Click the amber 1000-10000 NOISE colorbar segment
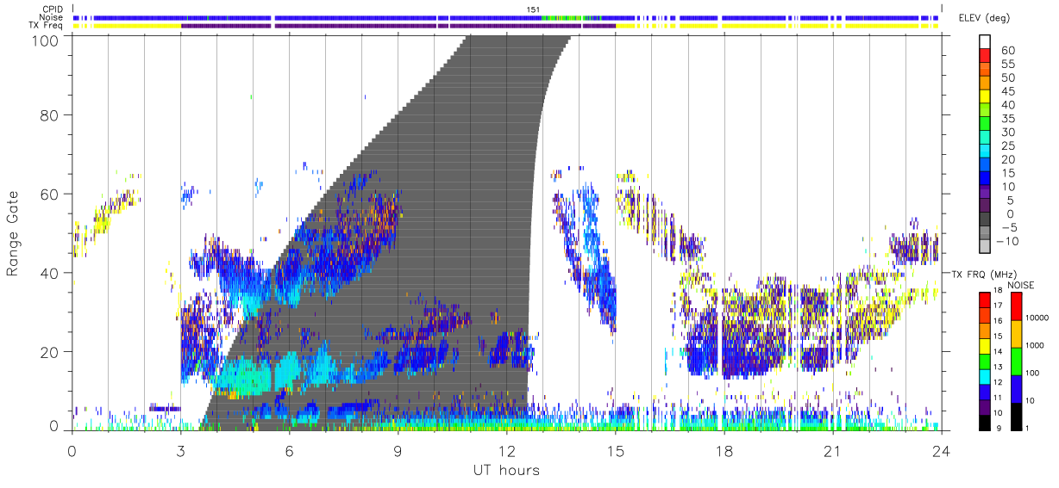The image size is (1059, 488). pos(1017,334)
